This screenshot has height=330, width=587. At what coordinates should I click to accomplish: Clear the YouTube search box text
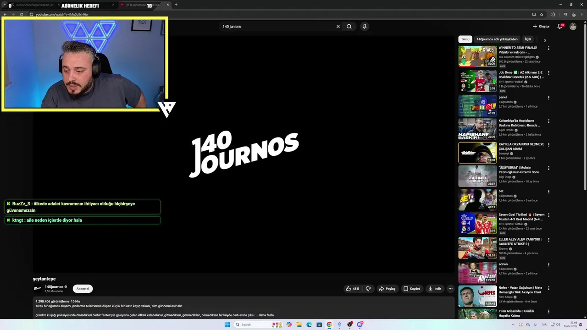[x=338, y=27]
